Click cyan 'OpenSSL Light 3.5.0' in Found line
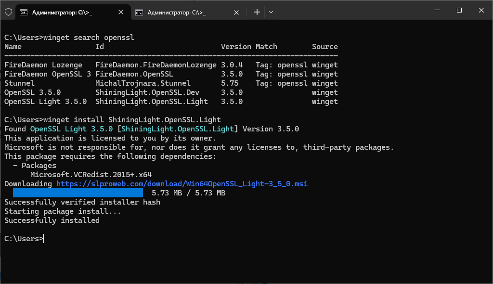The width and height of the screenshot is (493, 284). pyautogui.click(x=71, y=129)
